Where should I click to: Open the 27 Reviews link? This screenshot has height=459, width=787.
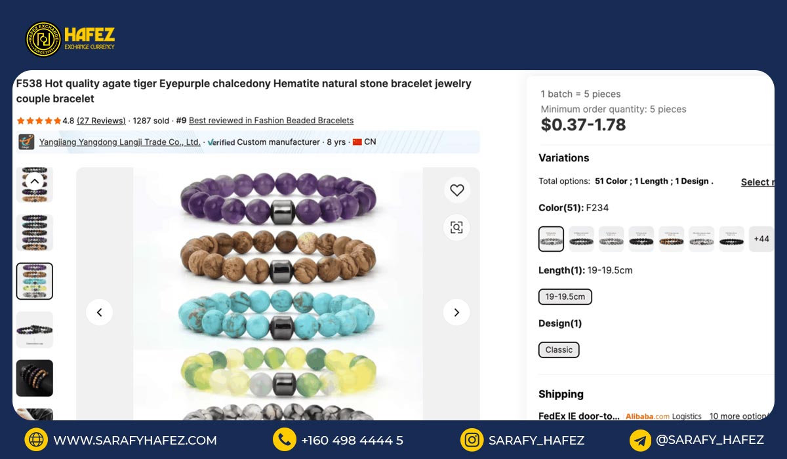101,121
